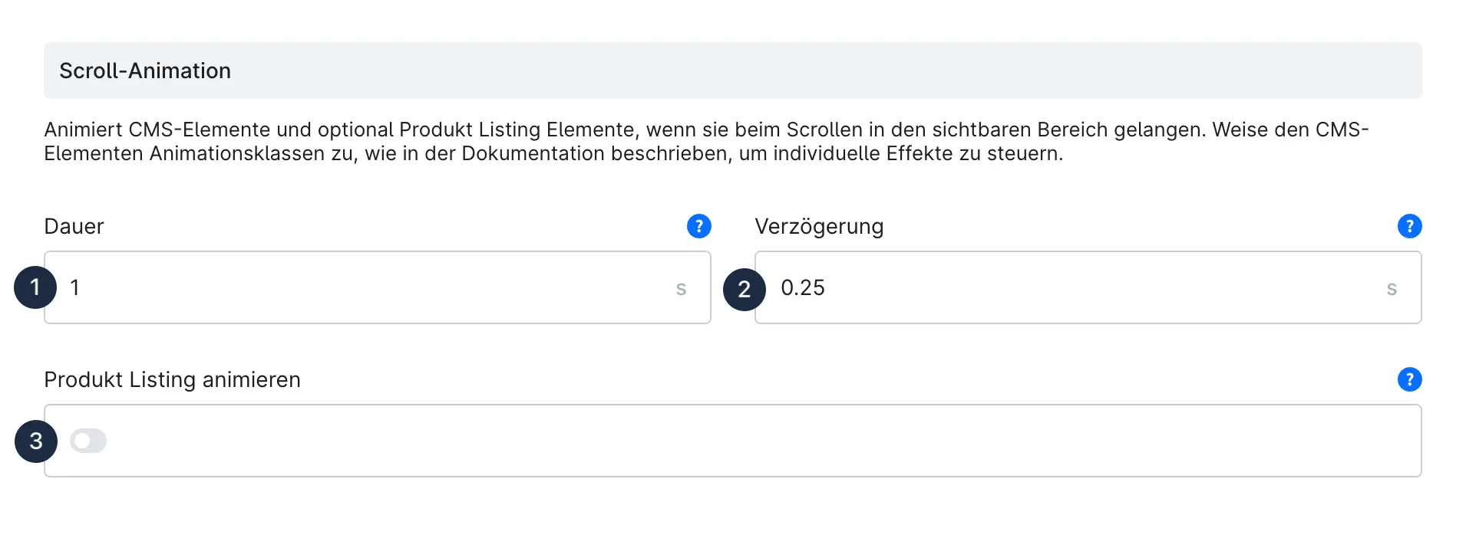1466x538 pixels.
Task: Click the Verzögerung field label
Action: point(819,226)
